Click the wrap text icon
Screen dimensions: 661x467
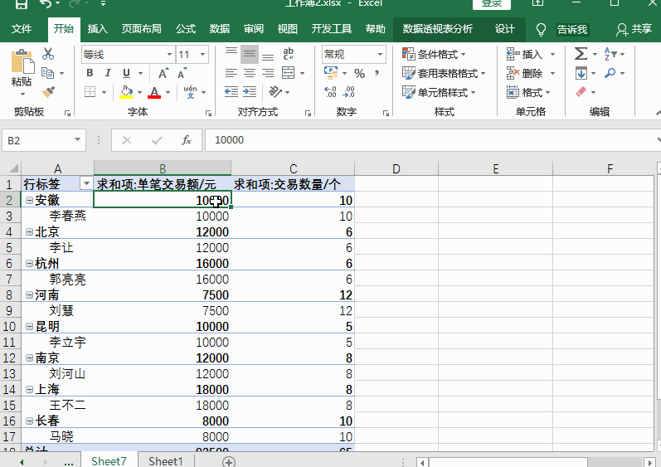click(x=289, y=54)
